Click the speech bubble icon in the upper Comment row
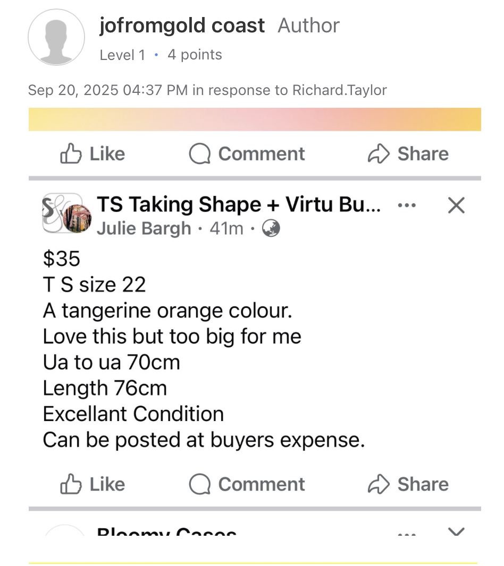 coord(199,154)
